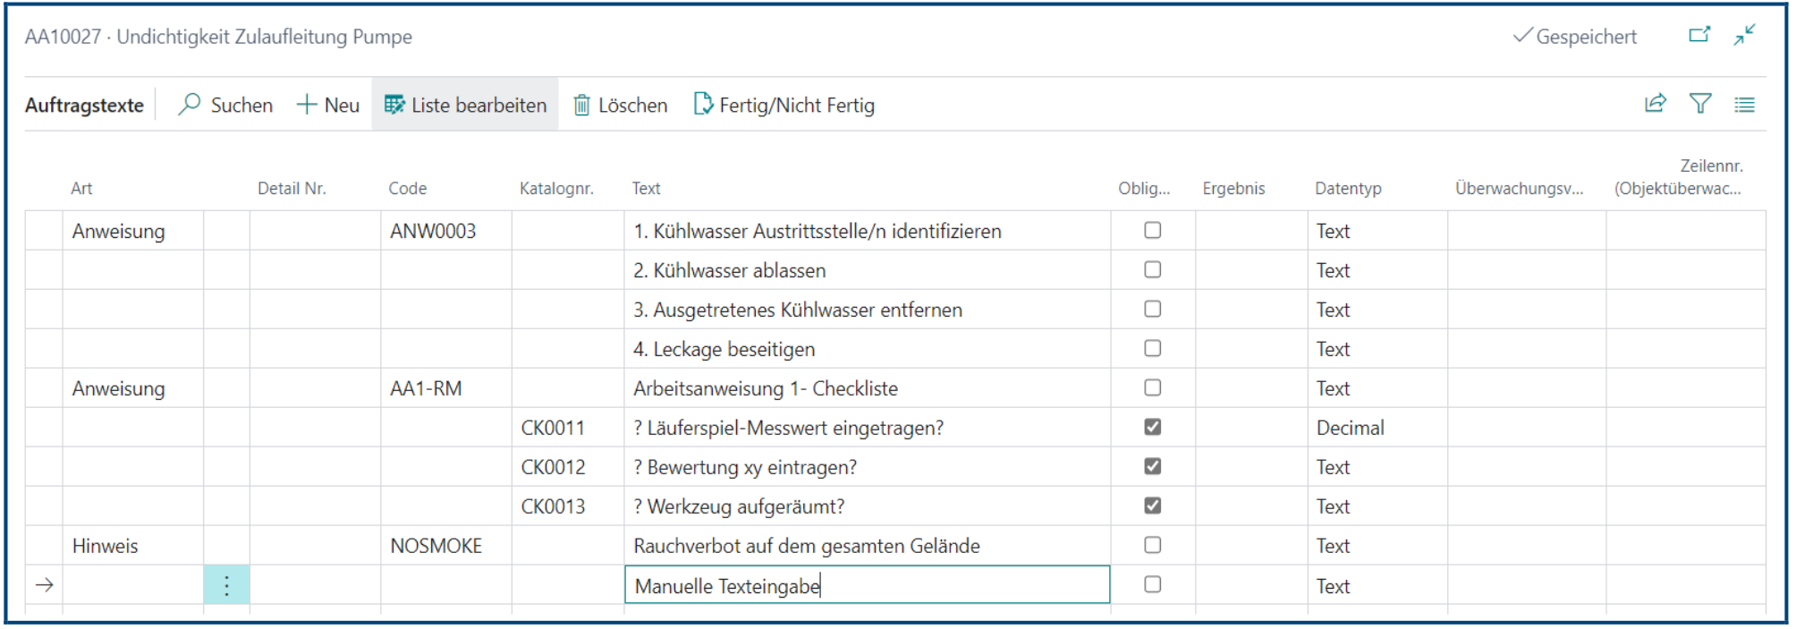Click text '1. Kühlwasser Austrittsstelle/n identifizieren'
Screen dimensions: 1796x629
coord(817,232)
